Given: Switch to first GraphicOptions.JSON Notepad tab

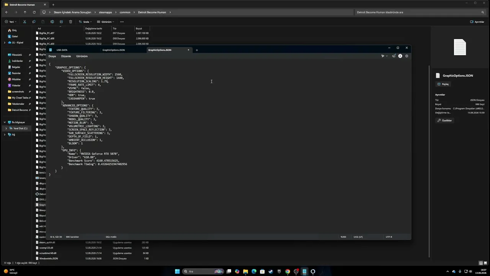Looking at the screenshot, I should click(x=114, y=50).
